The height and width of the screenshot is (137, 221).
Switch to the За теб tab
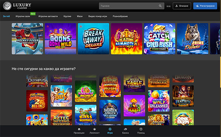pos(6,16)
